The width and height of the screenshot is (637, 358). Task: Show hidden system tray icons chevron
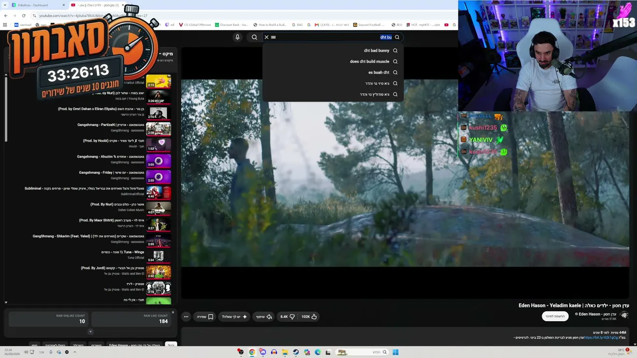pyautogui.click(x=75, y=352)
